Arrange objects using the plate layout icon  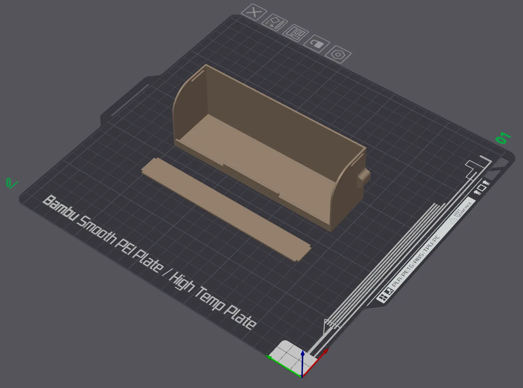tap(296, 34)
